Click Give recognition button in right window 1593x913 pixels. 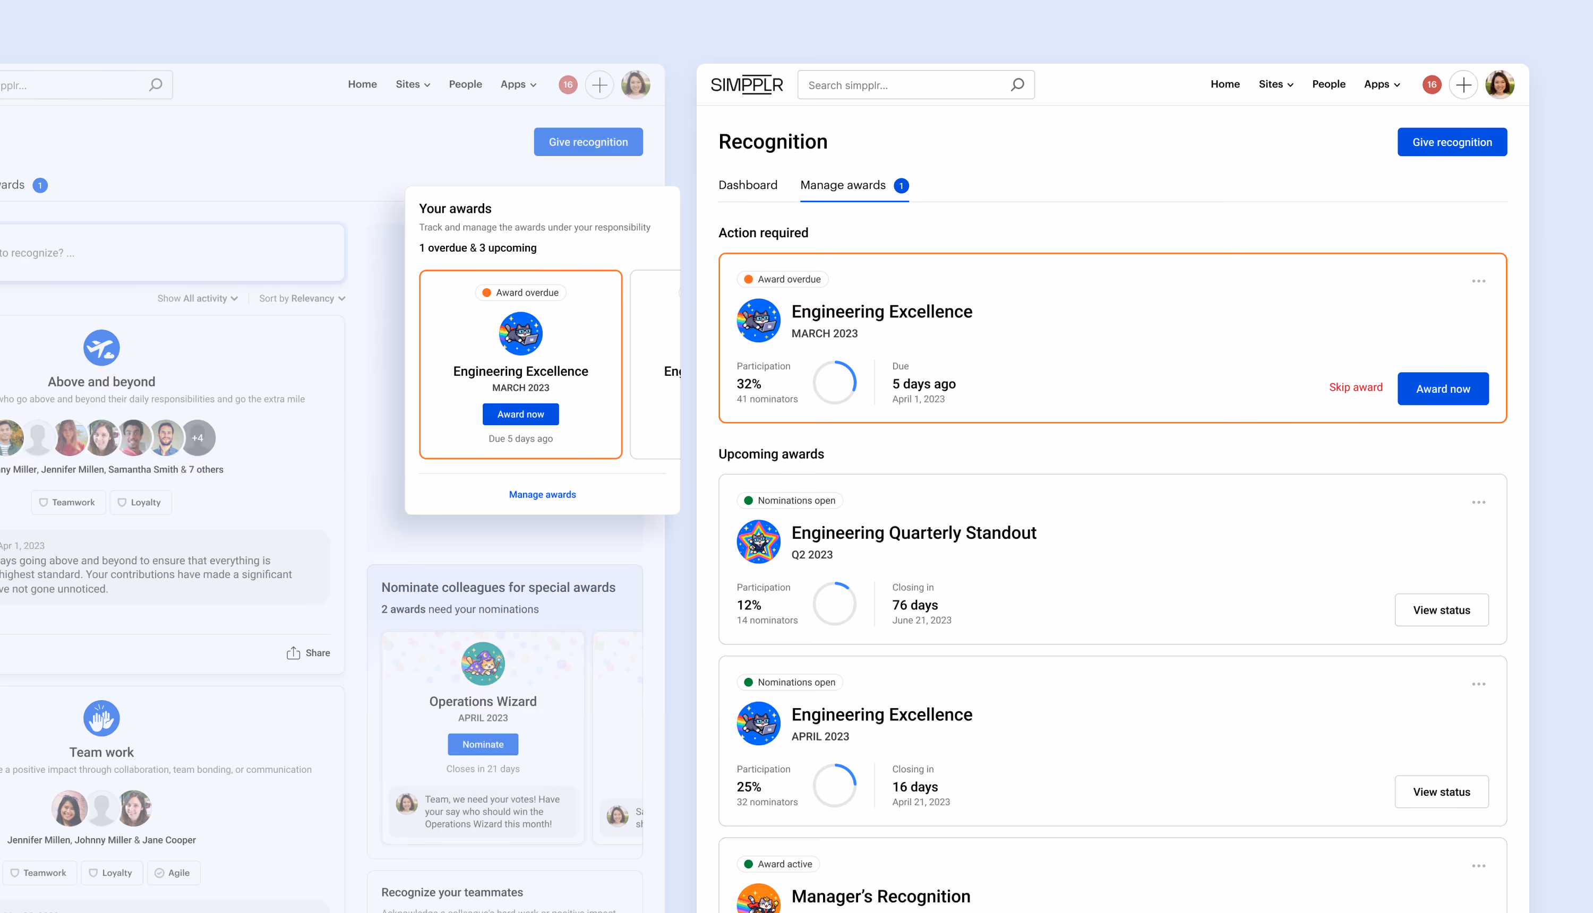pos(1452,142)
